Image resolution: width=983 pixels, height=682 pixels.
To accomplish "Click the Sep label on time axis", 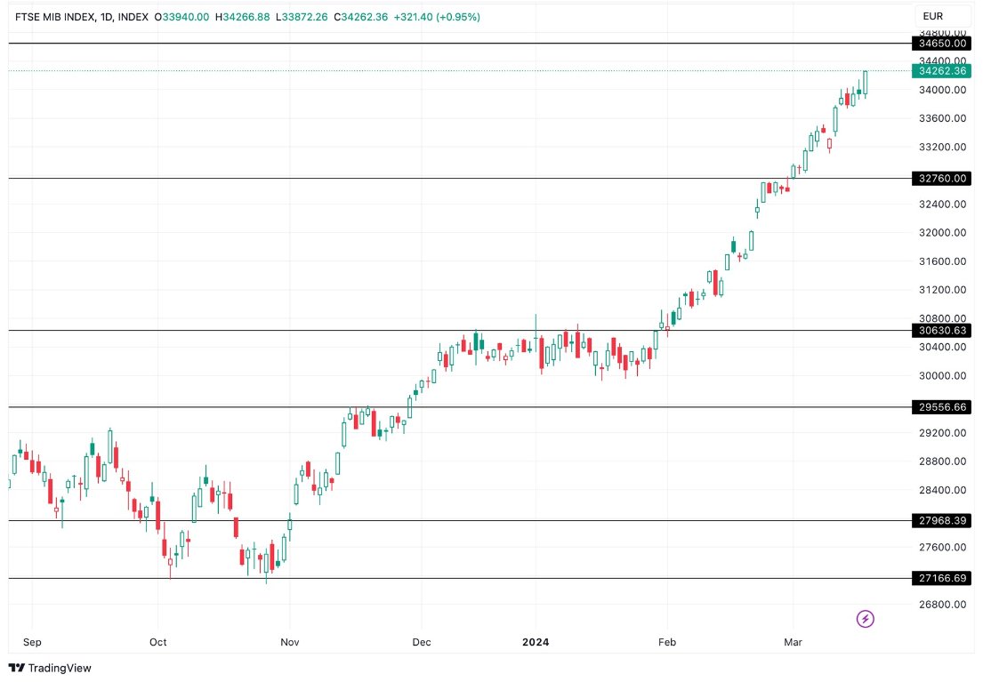I will (x=32, y=641).
